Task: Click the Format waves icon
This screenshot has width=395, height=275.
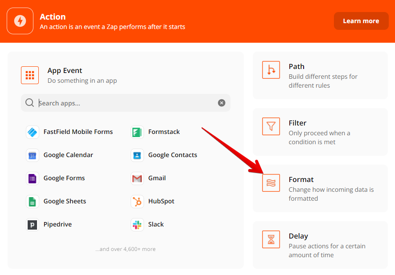Action: pyautogui.click(x=271, y=183)
